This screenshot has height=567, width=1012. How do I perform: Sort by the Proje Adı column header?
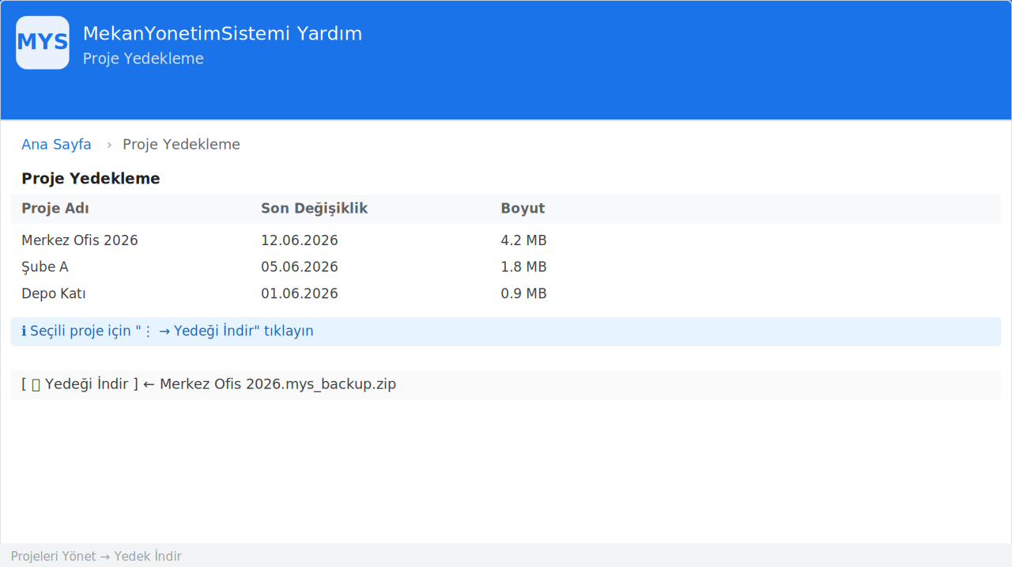click(55, 209)
